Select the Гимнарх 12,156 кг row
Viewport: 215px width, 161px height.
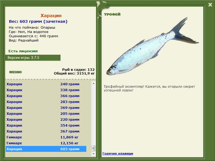(46, 143)
